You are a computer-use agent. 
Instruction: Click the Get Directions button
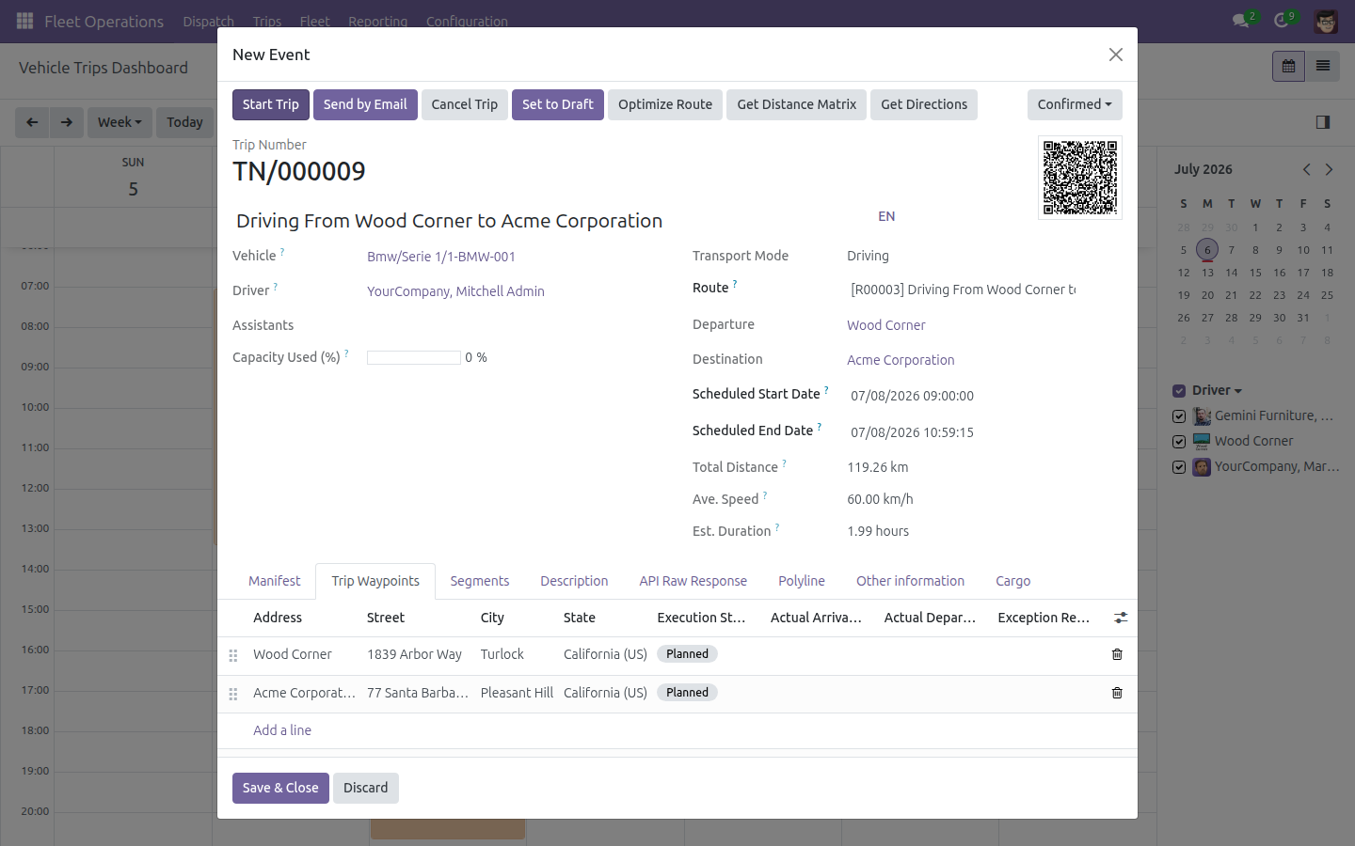click(924, 104)
